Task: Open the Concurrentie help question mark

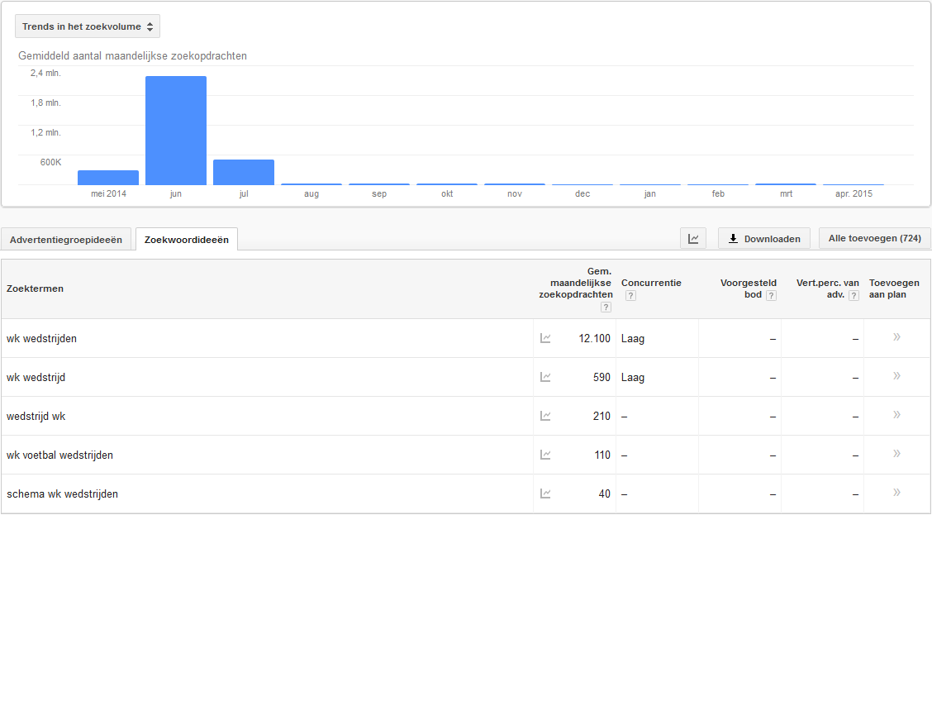Action: [630, 295]
